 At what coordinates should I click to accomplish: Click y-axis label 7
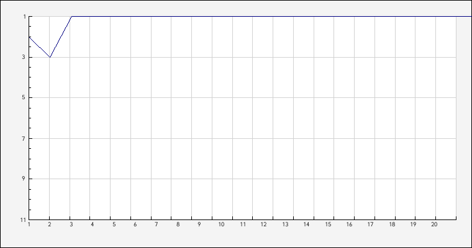coord(24,139)
